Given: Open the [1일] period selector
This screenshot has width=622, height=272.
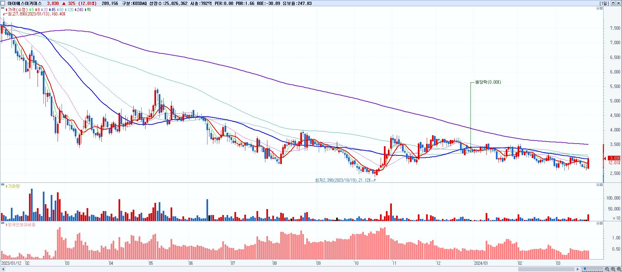Looking at the screenshot, I should pos(604,3).
